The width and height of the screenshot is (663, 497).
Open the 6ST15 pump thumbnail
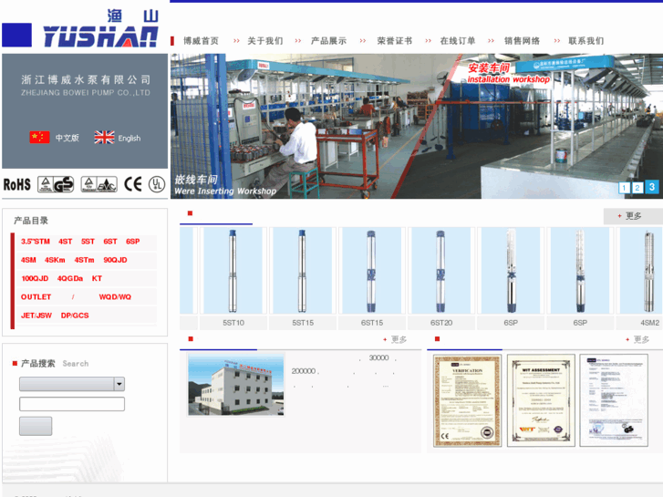372,271
